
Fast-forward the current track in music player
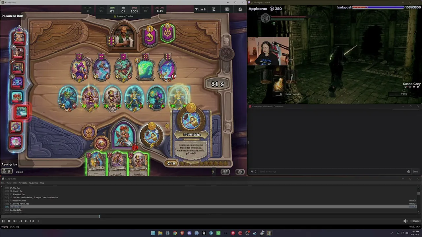point(26,221)
